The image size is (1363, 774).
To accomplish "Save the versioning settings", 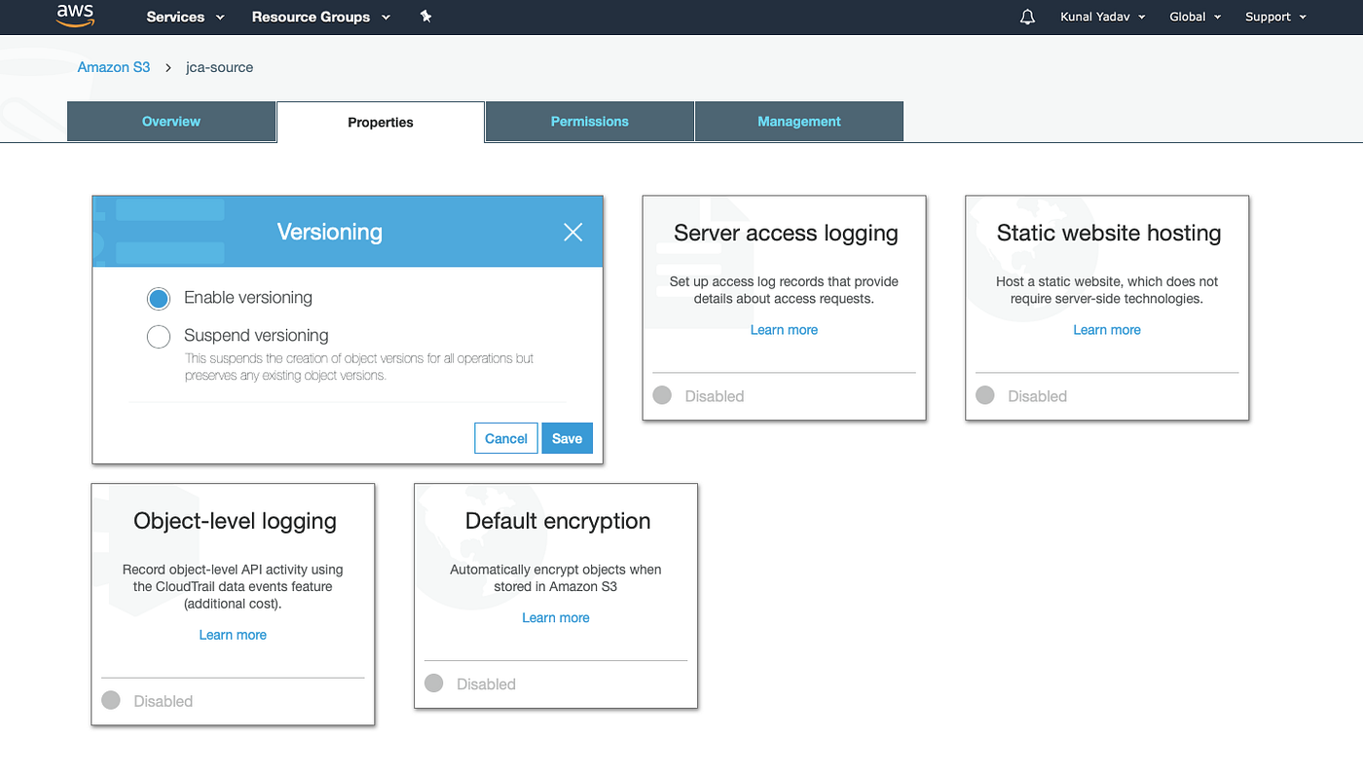I will [567, 438].
